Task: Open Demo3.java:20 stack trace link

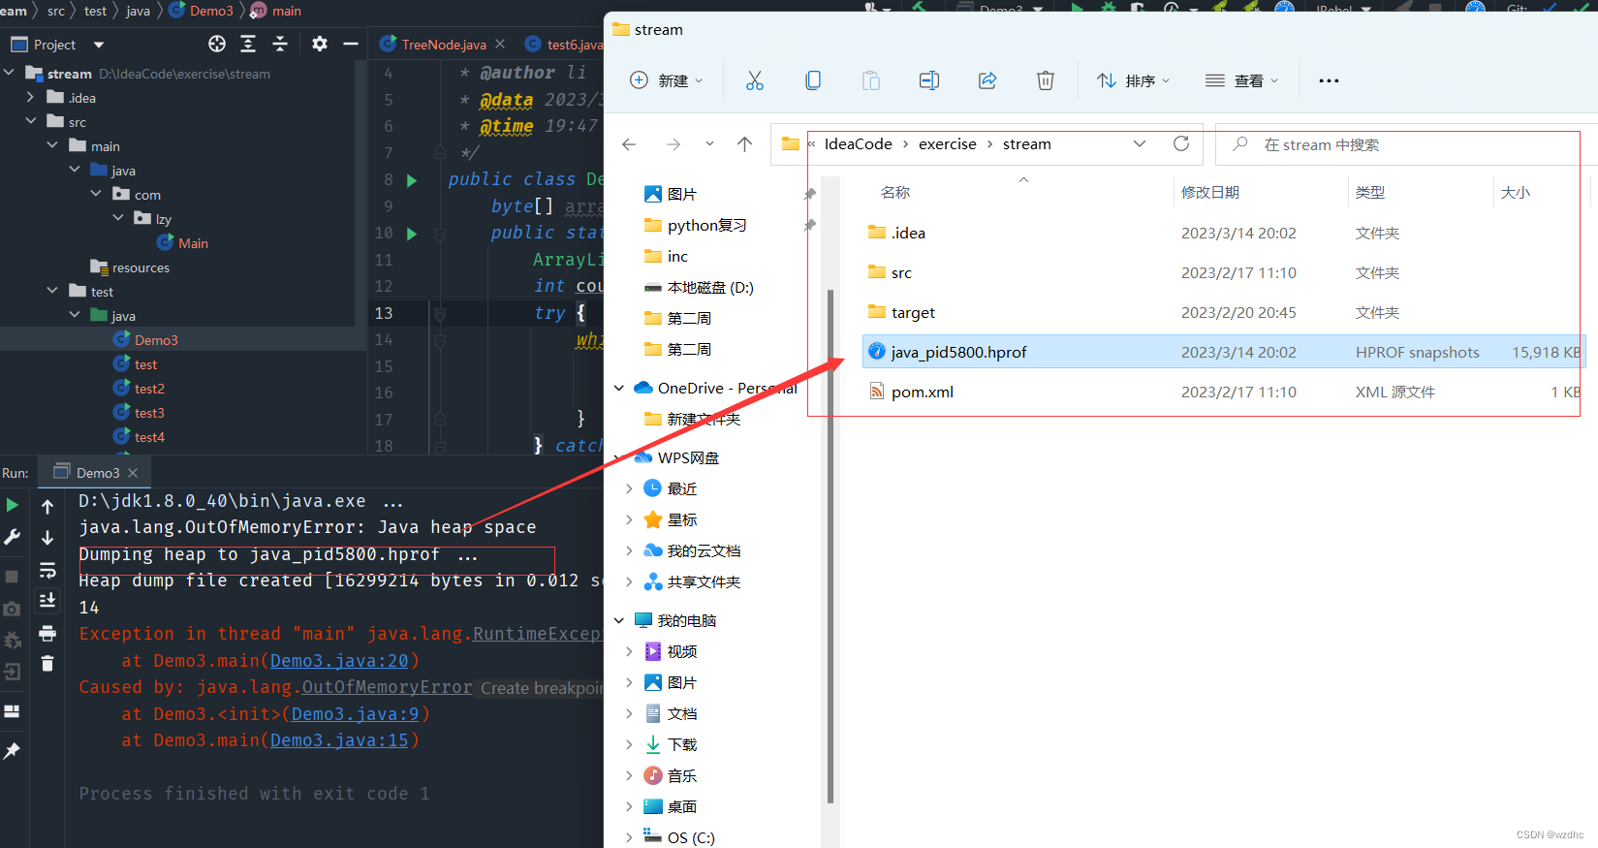Action: tap(339, 661)
